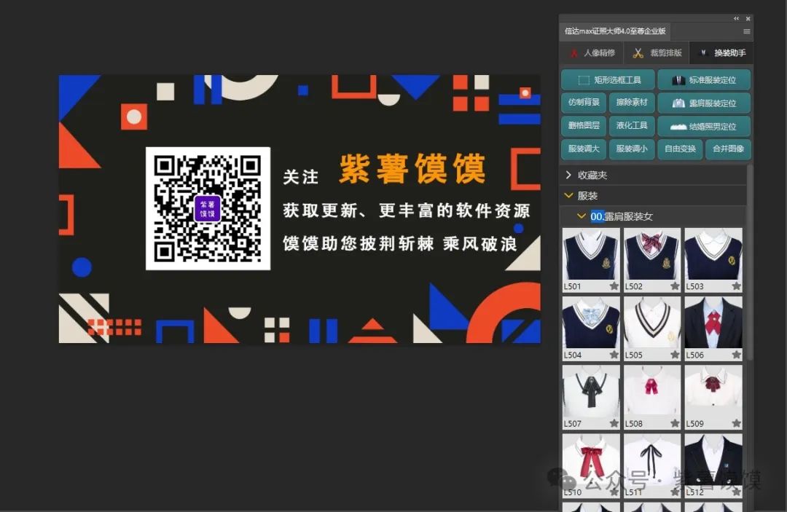787x512 pixels.
Task: Click the panel's vertical scrollbar
Action: point(750,262)
